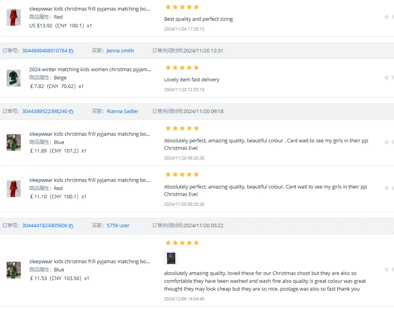The height and width of the screenshot is (309, 394).
Task: Open order 3044669408010764 details
Action: (45, 51)
